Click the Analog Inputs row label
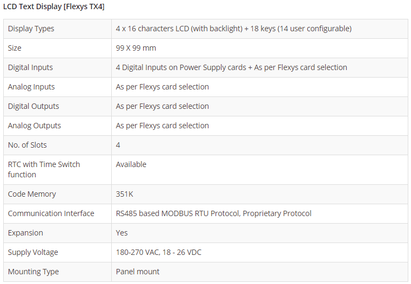Screen dimensions: 411x284 (31, 87)
